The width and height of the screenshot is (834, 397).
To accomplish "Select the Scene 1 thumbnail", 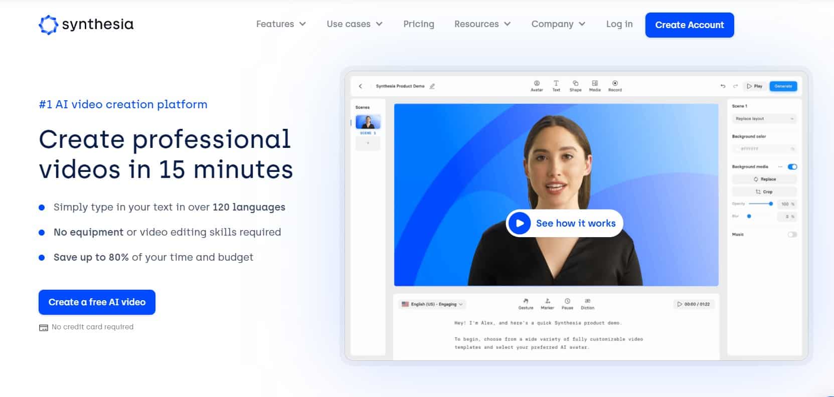I will pos(368,122).
